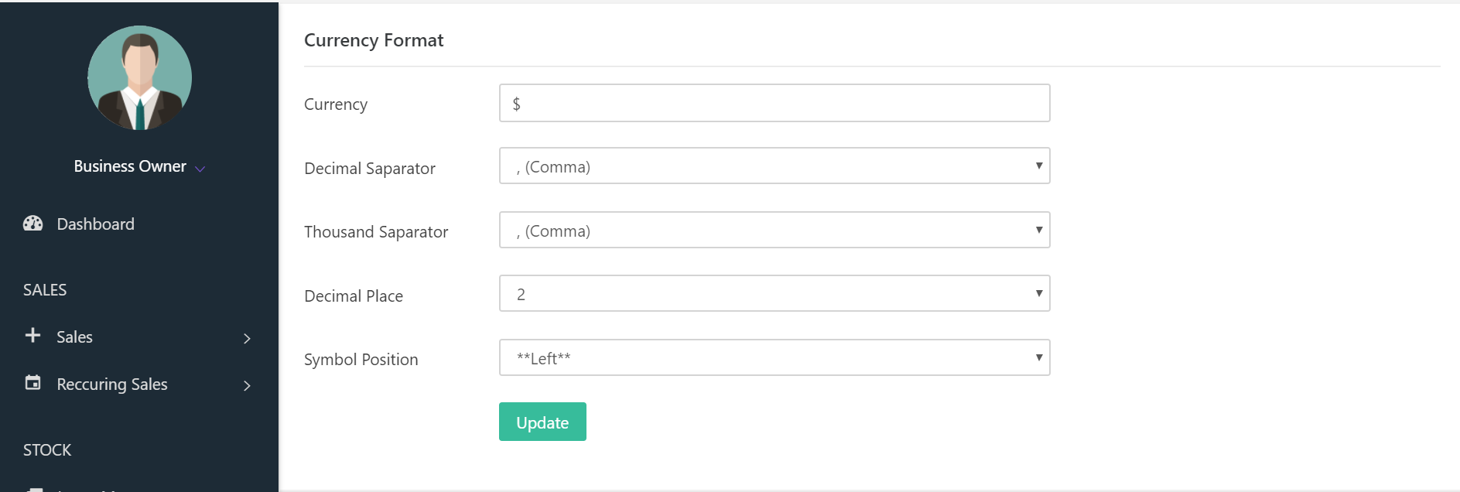Open the Decimal Saparator dropdown
1460x492 pixels.
tap(774, 166)
